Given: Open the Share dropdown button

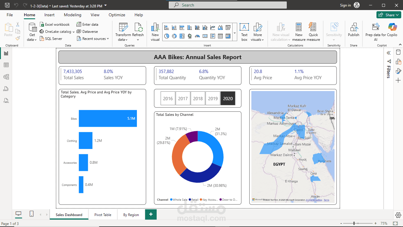Looking at the screenshot, I should pyautogui.click(x=389, y=15).
